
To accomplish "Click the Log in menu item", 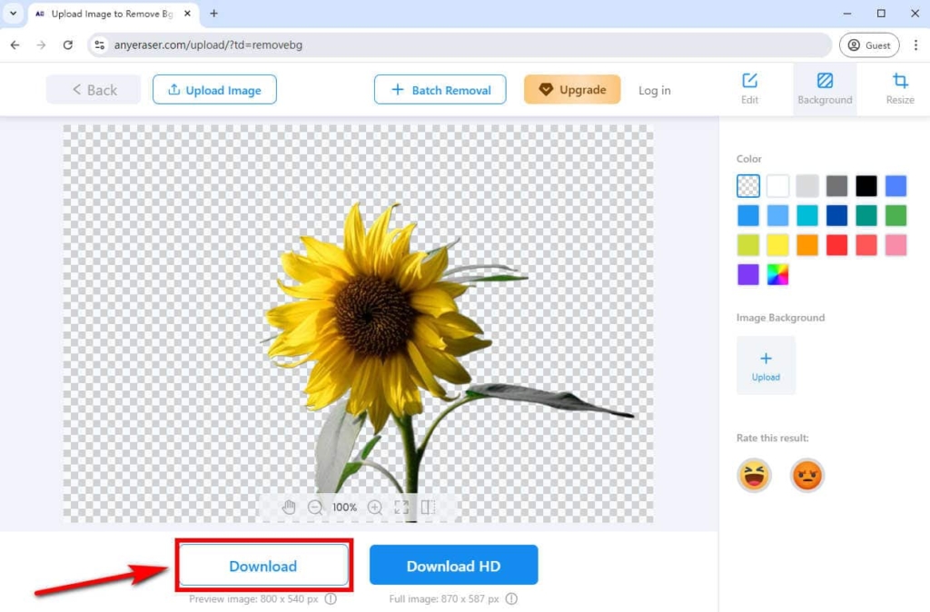I will click(x=654, y=90).
